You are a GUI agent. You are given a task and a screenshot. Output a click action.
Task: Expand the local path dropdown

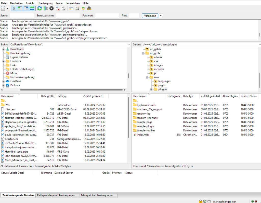(129, 44)
